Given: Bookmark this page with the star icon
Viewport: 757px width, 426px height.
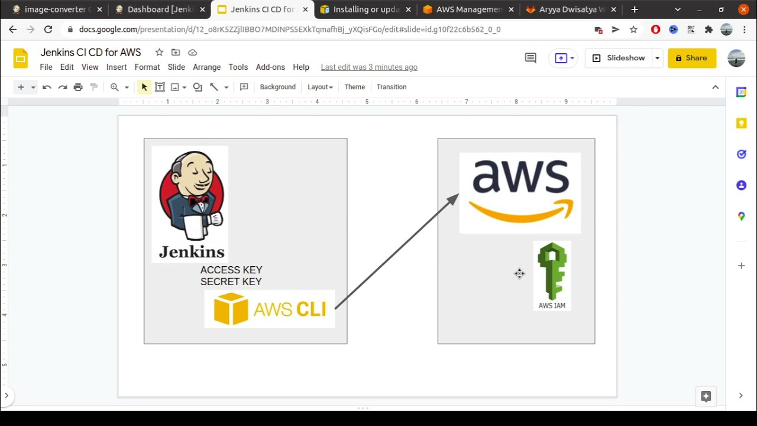Looking at the screenshot, I should pos(633,30).
